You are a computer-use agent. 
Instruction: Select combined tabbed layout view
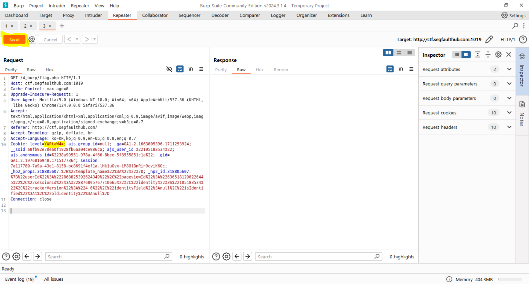[x=410, y=53]
